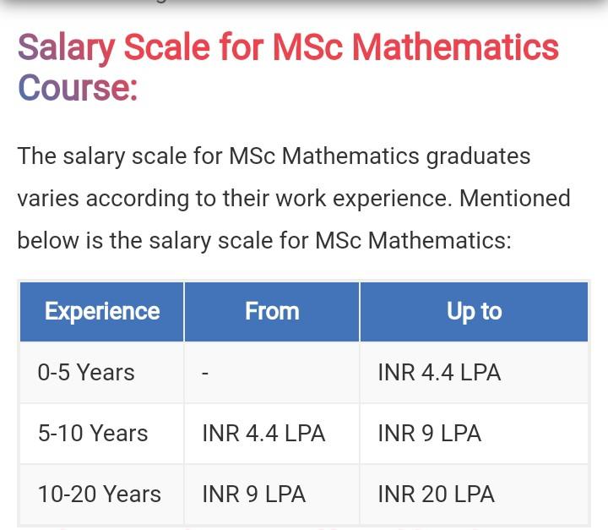Select the "From" column header
This screenshot has height=530, width=608.
[x=272, y=311]
